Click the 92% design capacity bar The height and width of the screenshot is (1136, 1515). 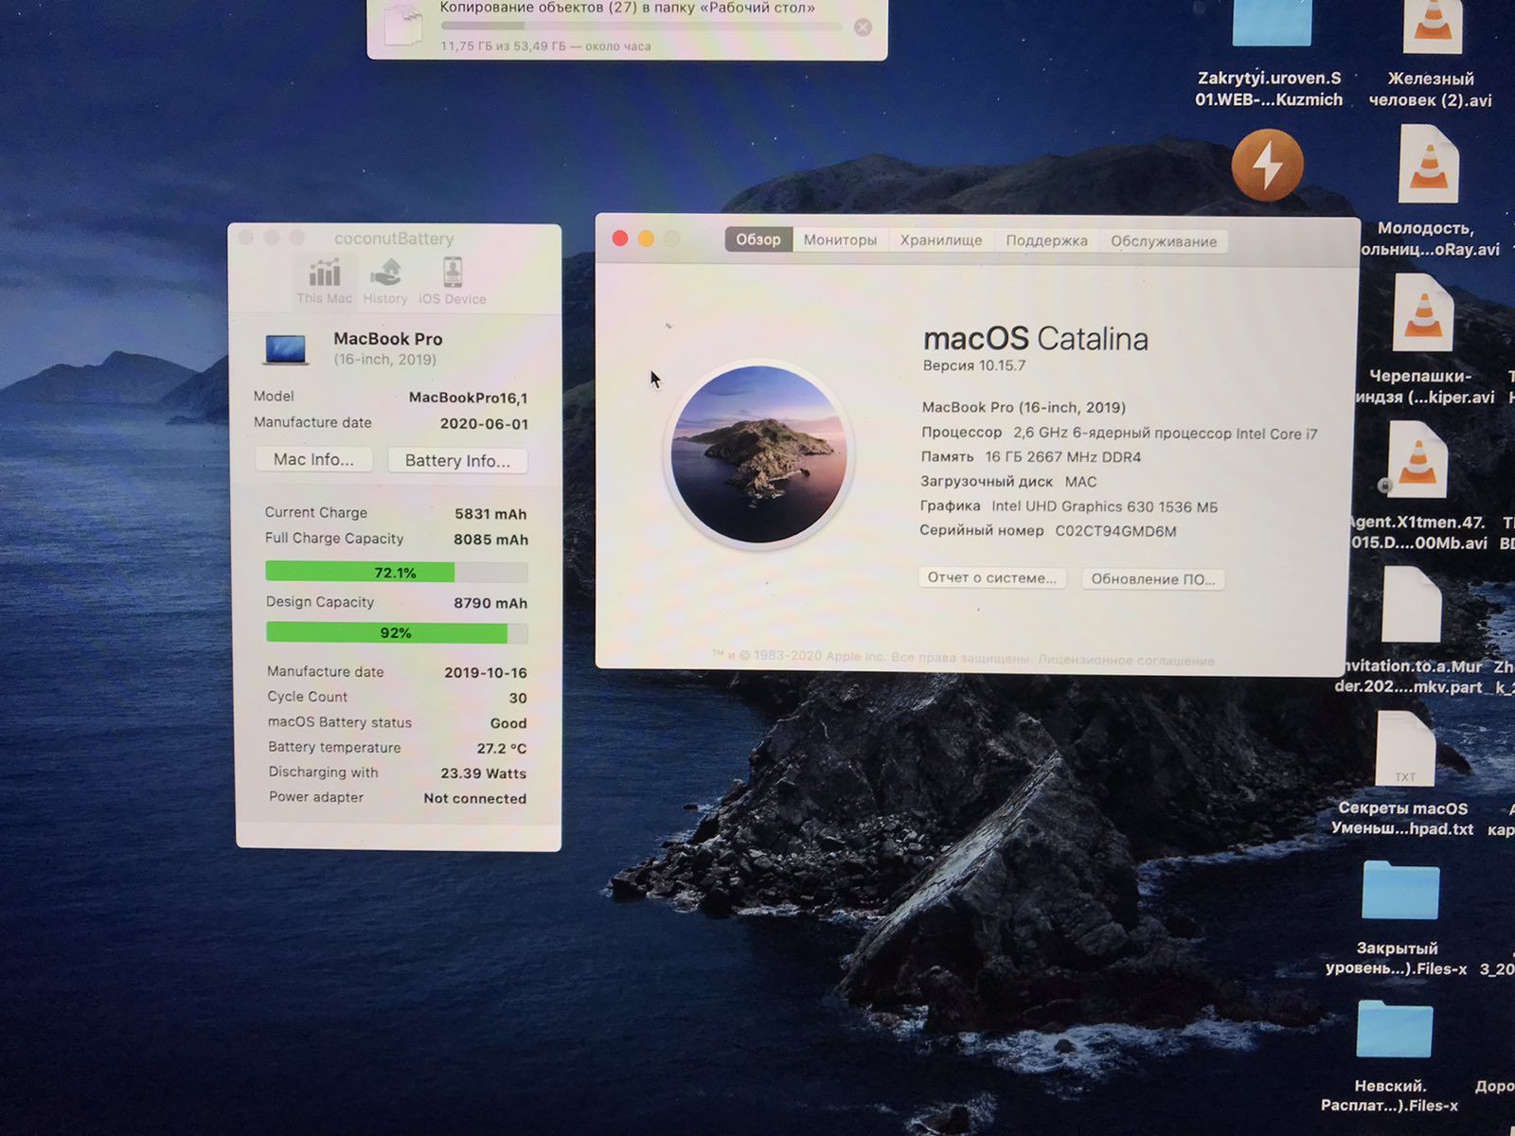(x=397, y=632)
